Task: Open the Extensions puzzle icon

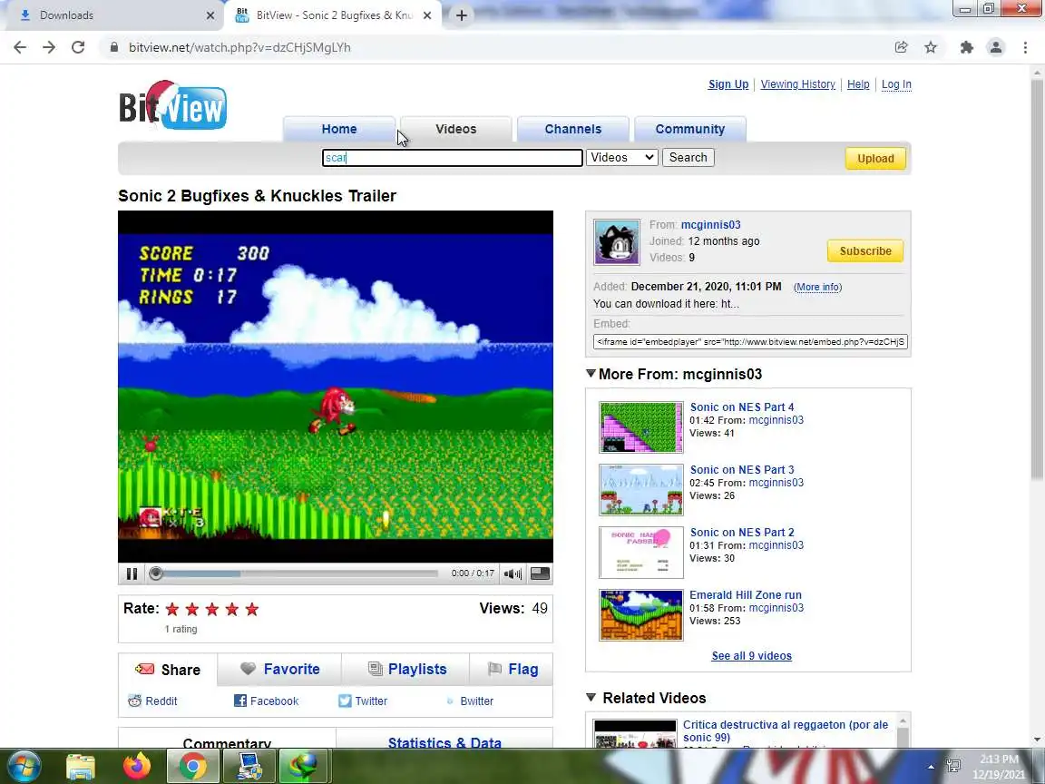Action: point(966,47)
